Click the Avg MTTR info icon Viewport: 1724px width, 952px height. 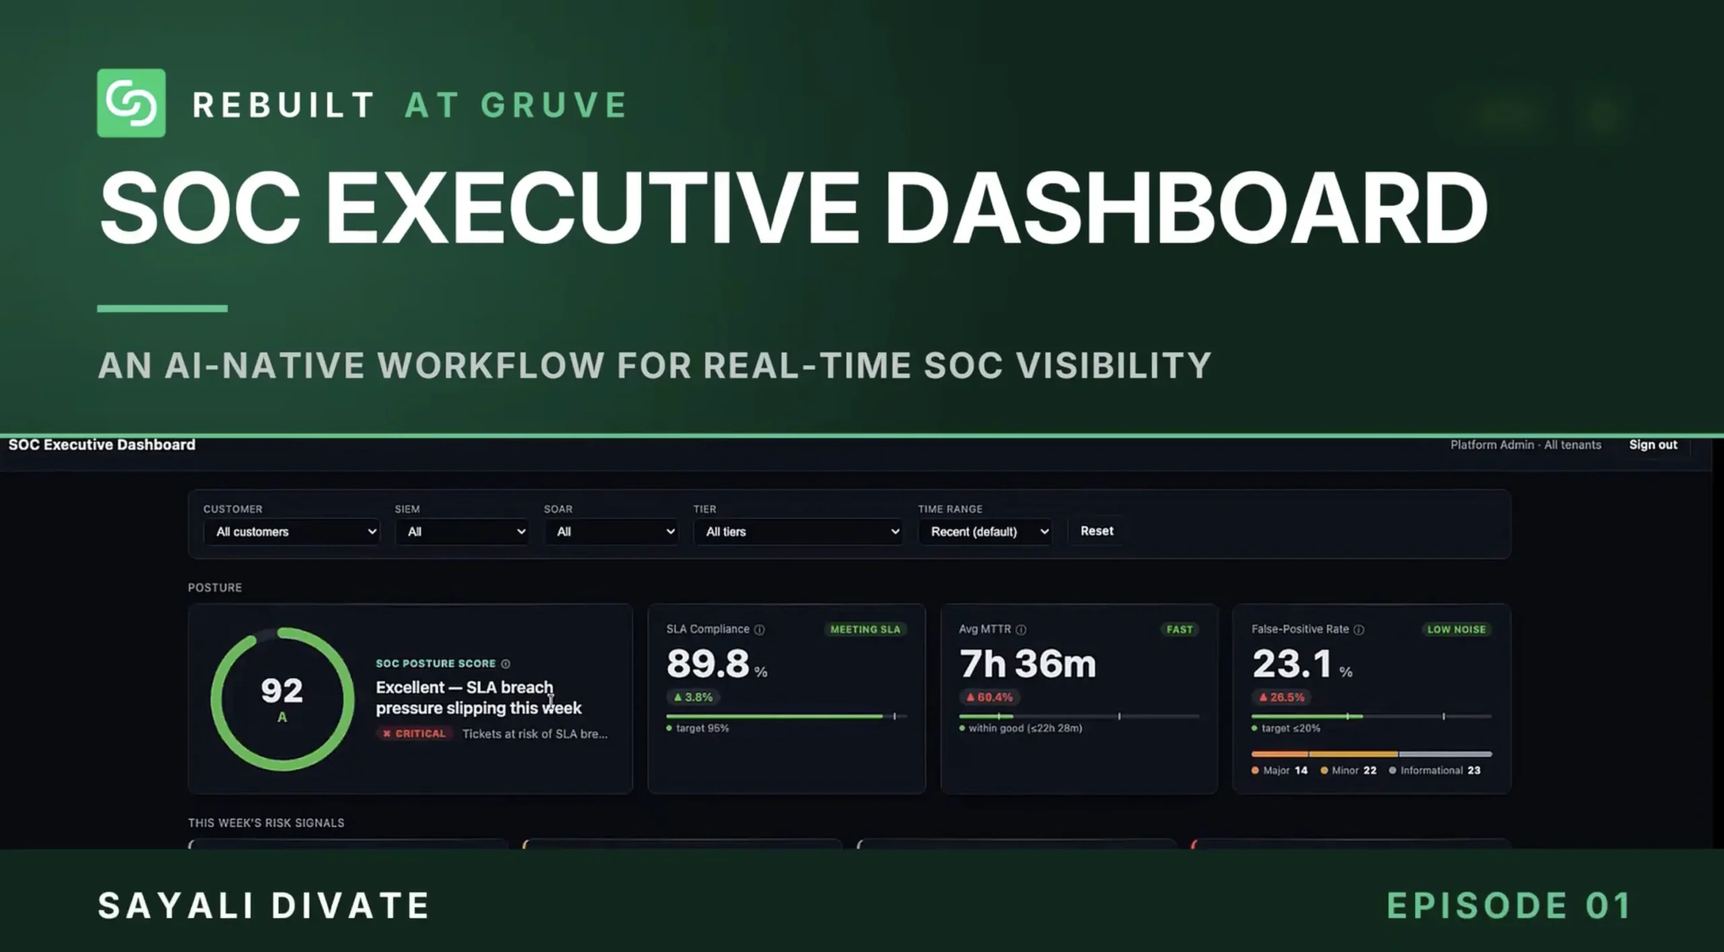(1021, 630)
